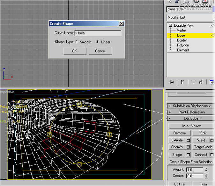Viewport: 215px width, 186px height.
Task: Open Bridge settings dialog box icon
Action: pos(188,155)
